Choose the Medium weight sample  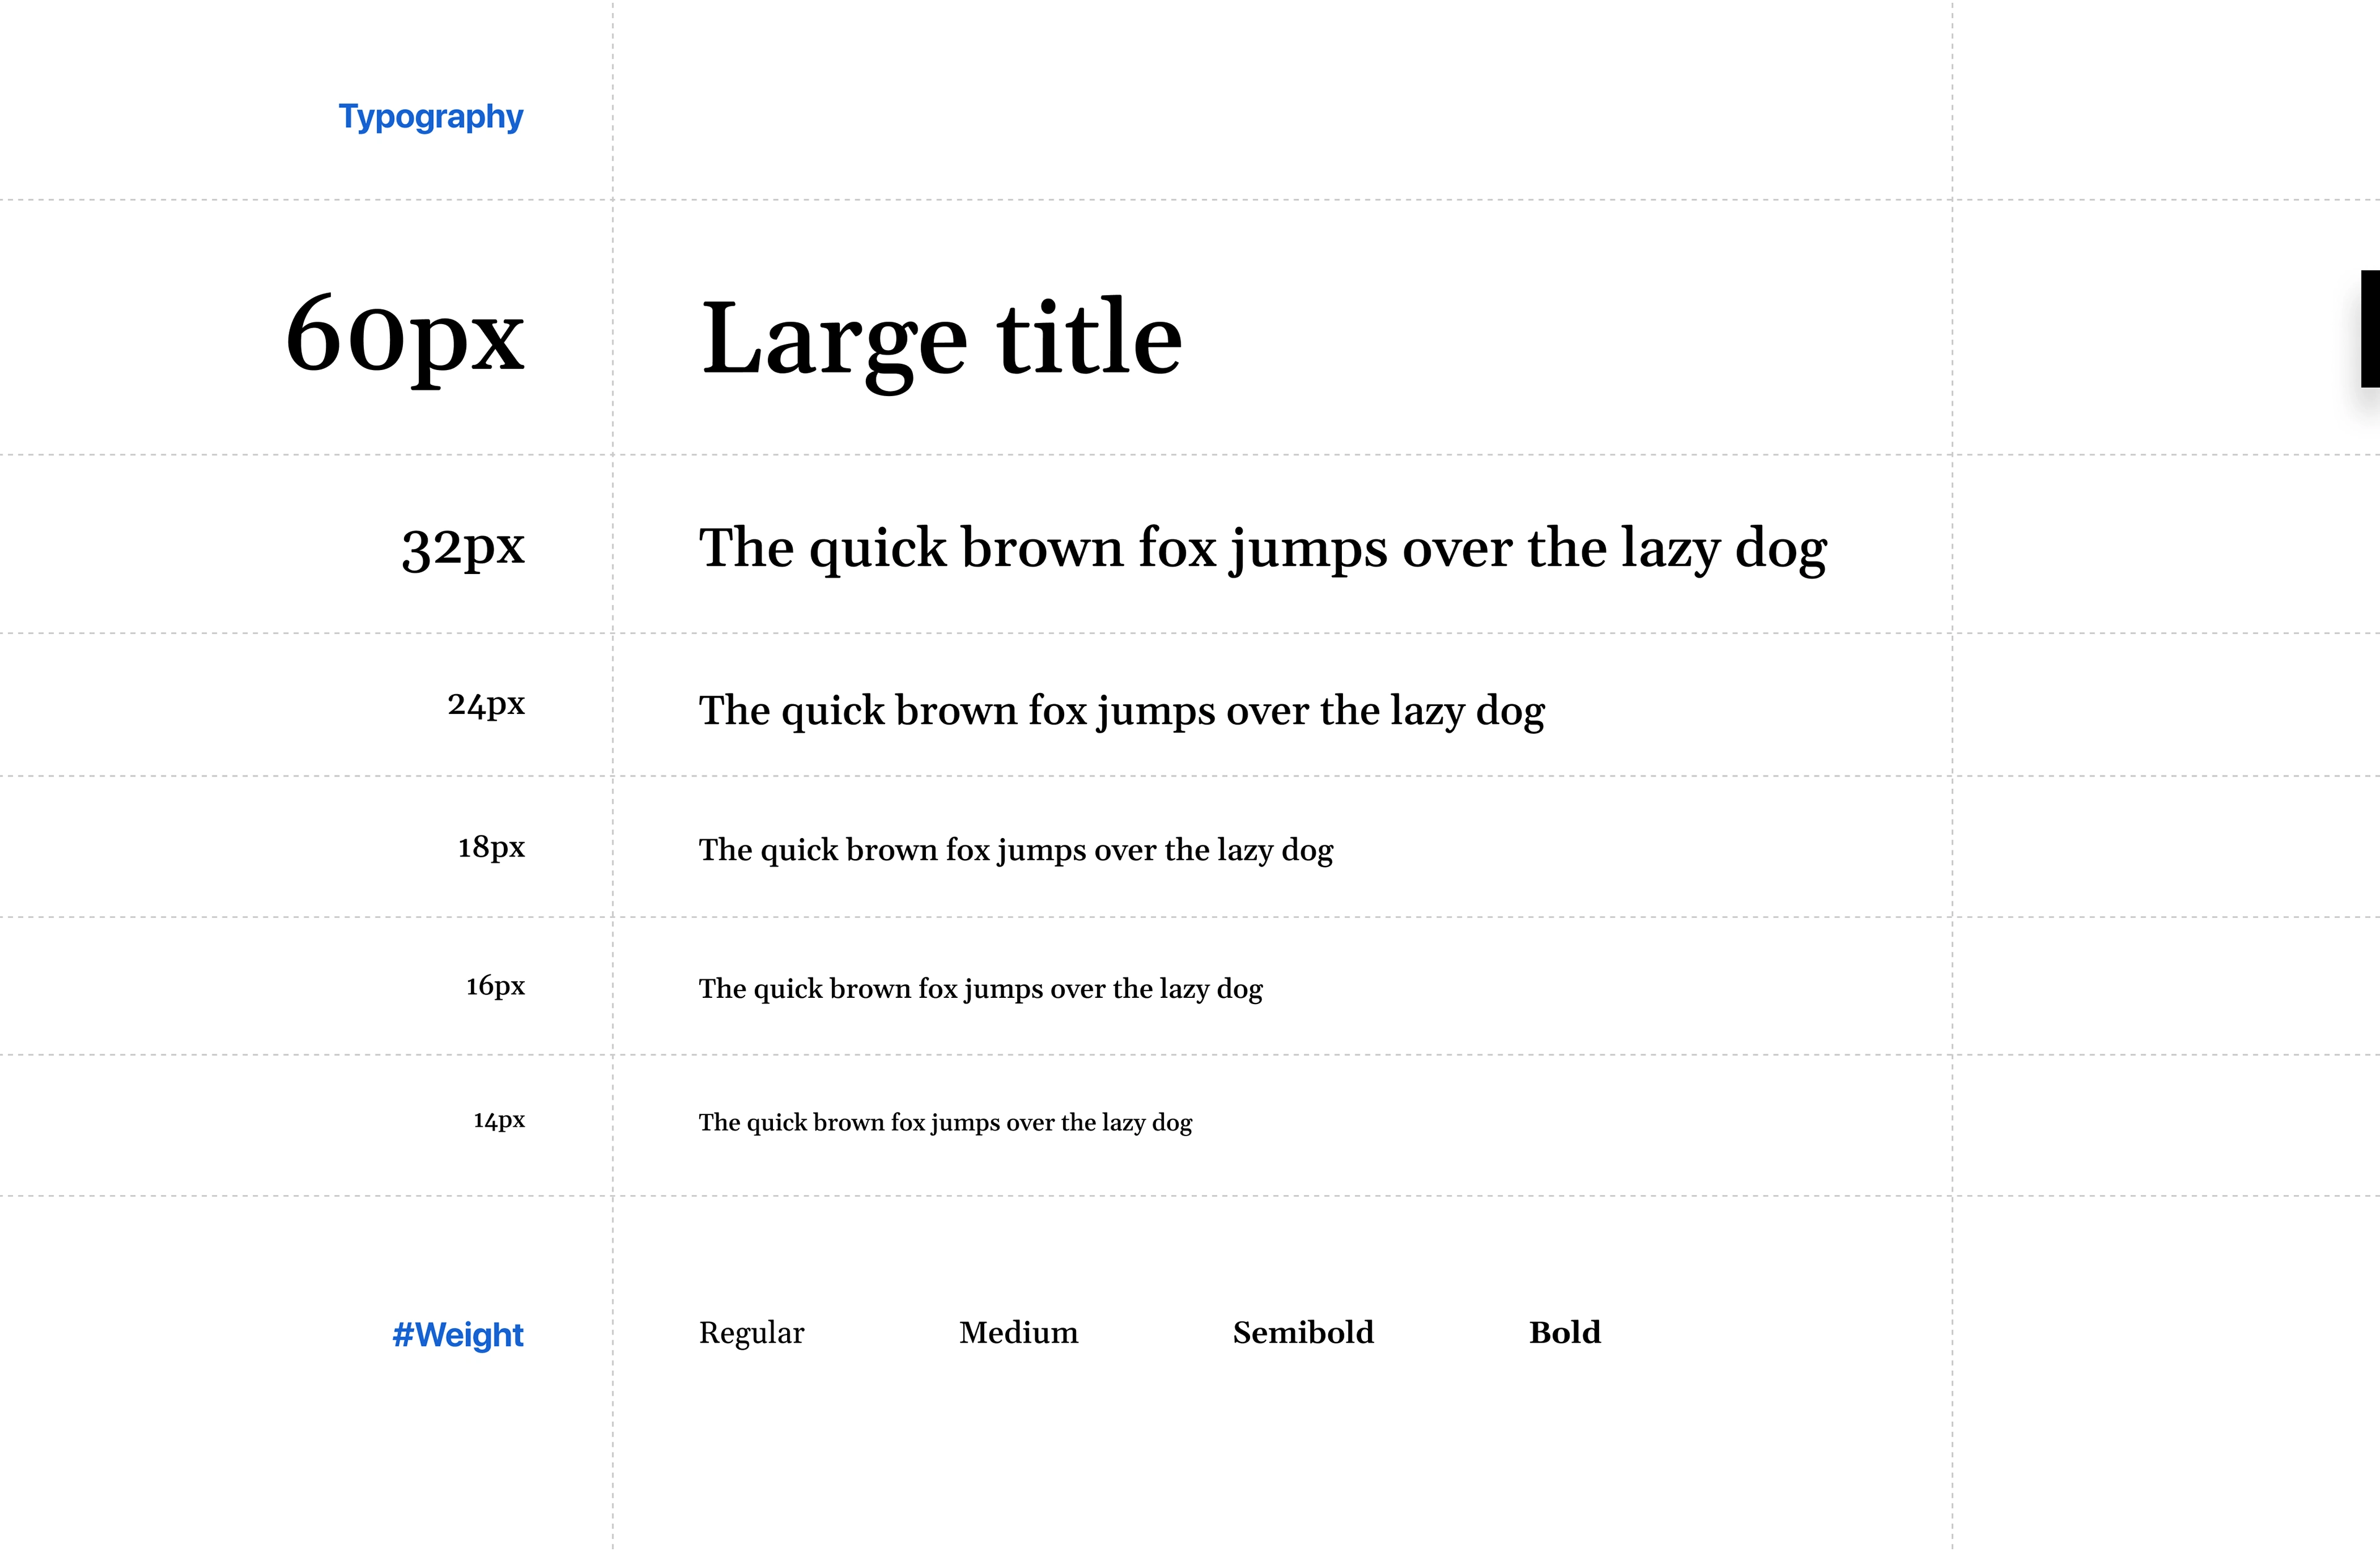[x=1018, y=1332]
